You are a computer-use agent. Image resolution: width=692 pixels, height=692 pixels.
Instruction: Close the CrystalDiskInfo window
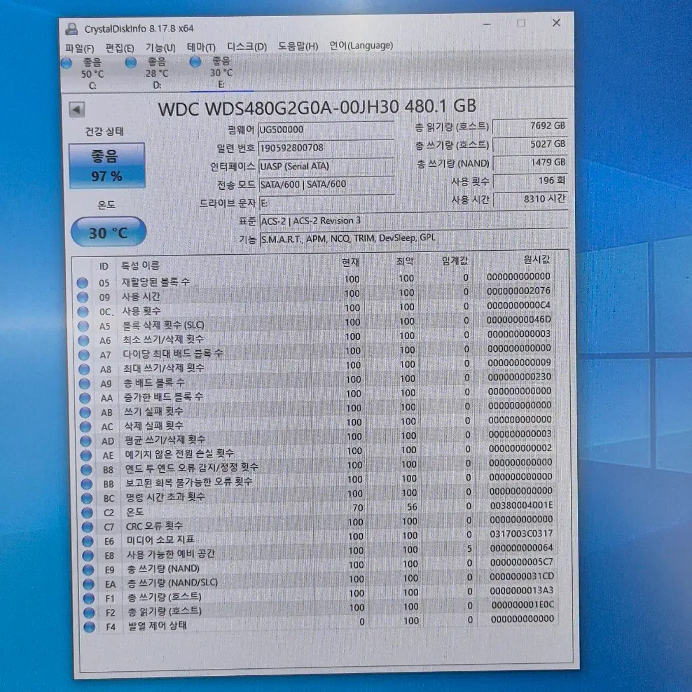click(x=556, y=23)
